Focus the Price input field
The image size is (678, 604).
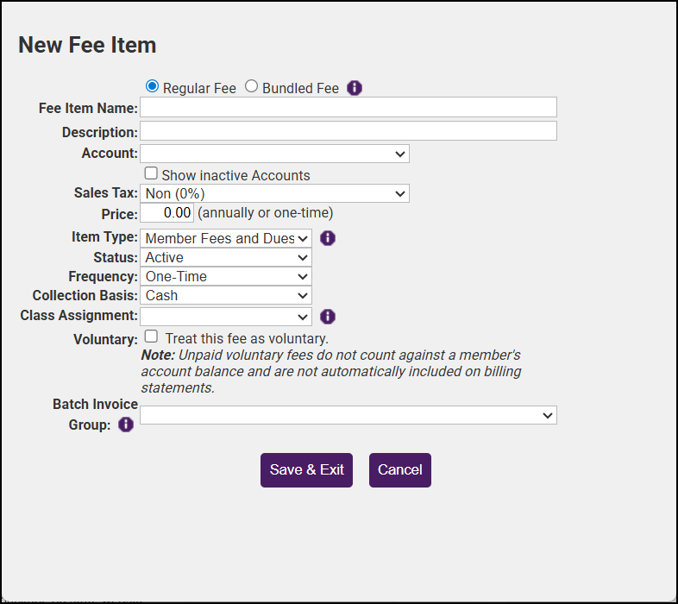click(x=166, y=212)
